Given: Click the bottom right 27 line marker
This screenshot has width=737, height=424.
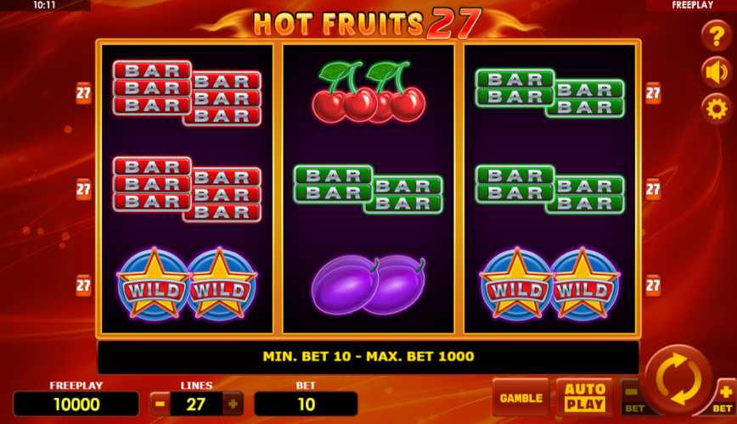Looking at the screenshot, I should point(653,285).
